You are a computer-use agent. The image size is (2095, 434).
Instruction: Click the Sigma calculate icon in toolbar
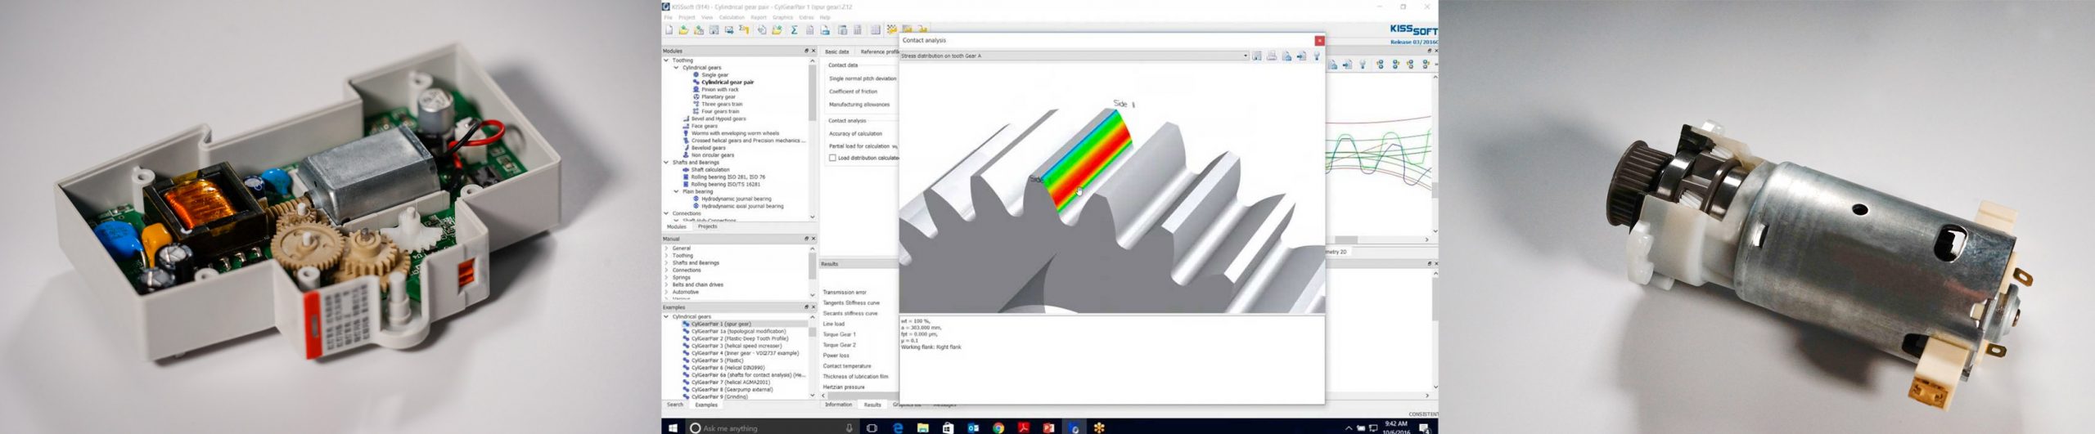[794, 30]
